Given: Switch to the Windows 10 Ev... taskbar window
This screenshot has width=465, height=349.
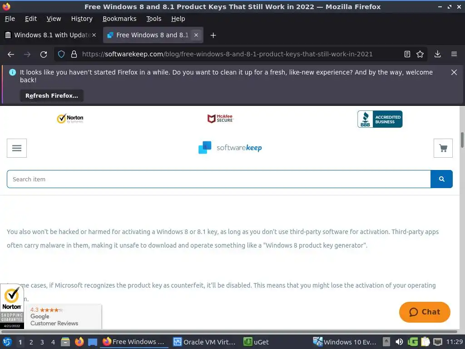Looking at the screenshot, I should tap(345, 342).
